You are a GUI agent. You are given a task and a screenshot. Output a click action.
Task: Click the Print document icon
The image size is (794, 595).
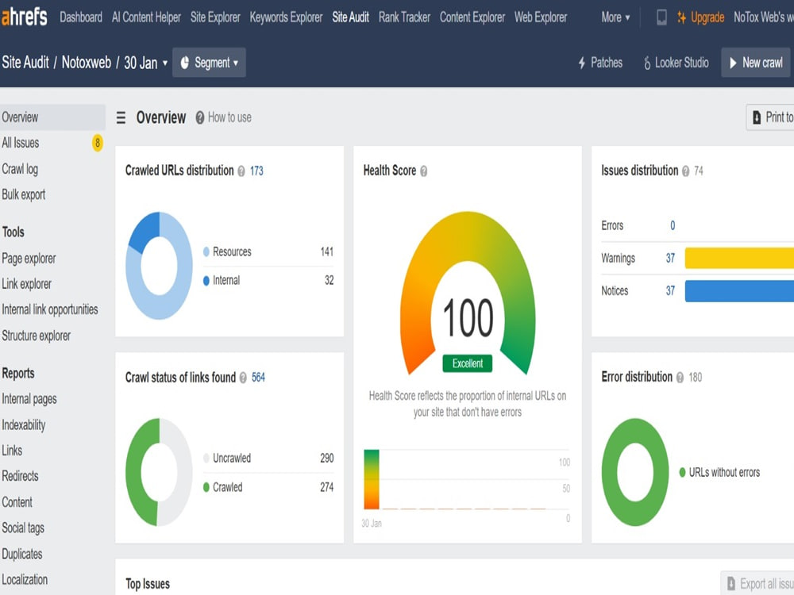tap(757, 117)
